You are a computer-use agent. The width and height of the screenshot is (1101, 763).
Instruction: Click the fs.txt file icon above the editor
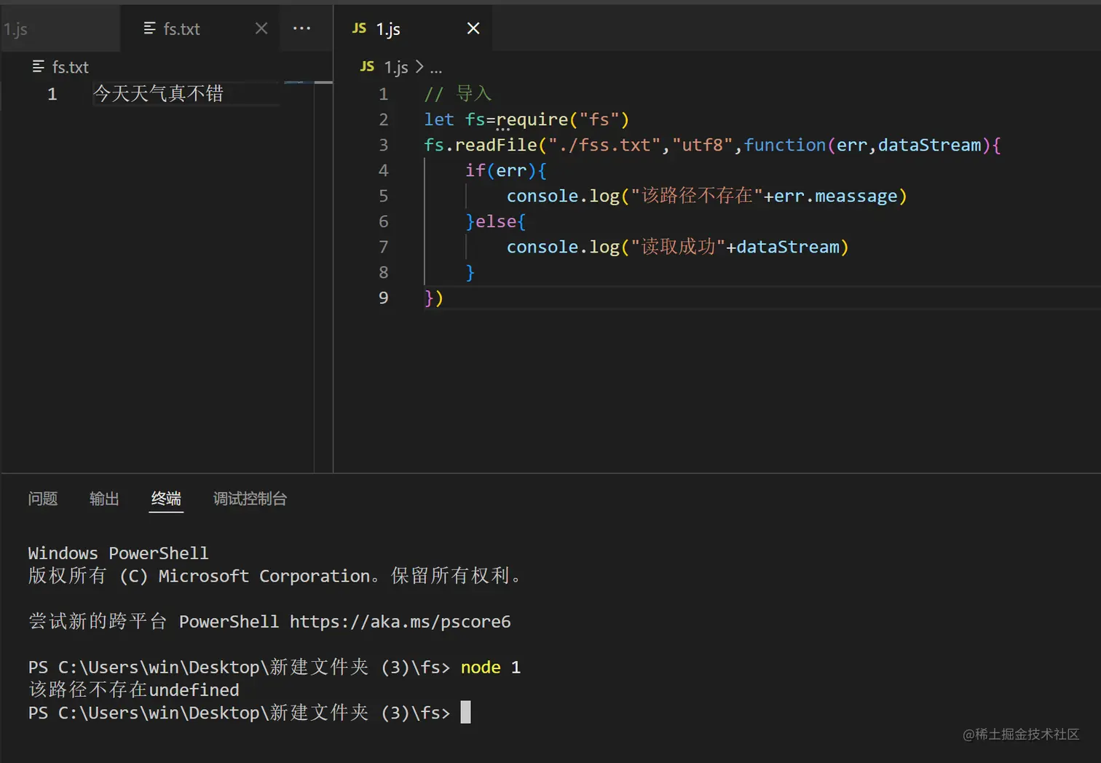click(39, 66)
